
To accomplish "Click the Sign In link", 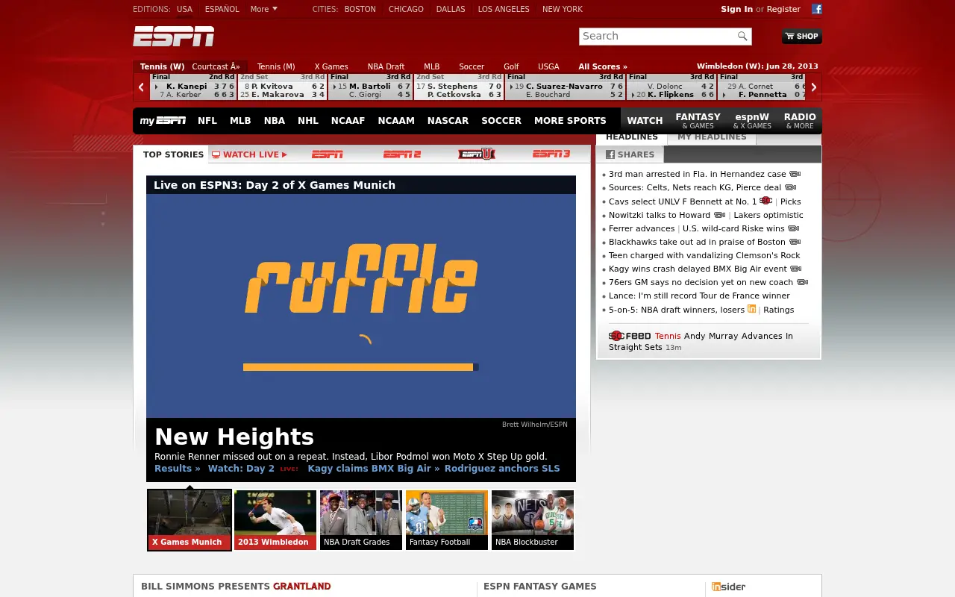I will pyautogui.click(x=736, y=9).
